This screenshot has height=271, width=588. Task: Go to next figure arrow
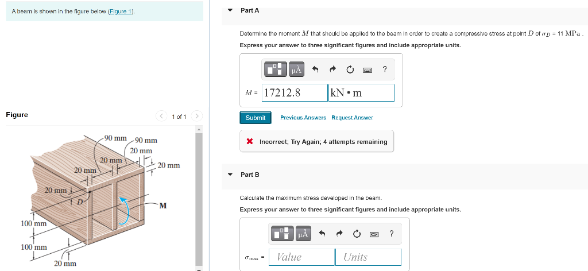point(198,116)
